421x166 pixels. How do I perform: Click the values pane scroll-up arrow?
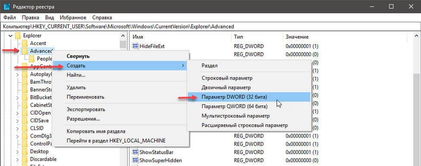click(x=416, y=36)
